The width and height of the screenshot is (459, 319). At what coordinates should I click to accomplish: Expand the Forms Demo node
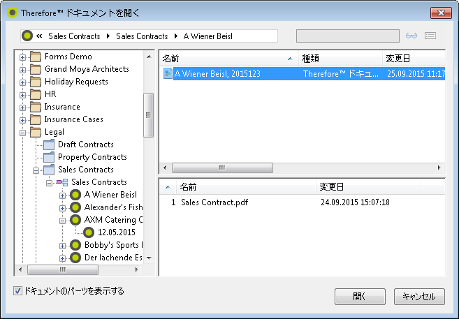click(22, 57)
